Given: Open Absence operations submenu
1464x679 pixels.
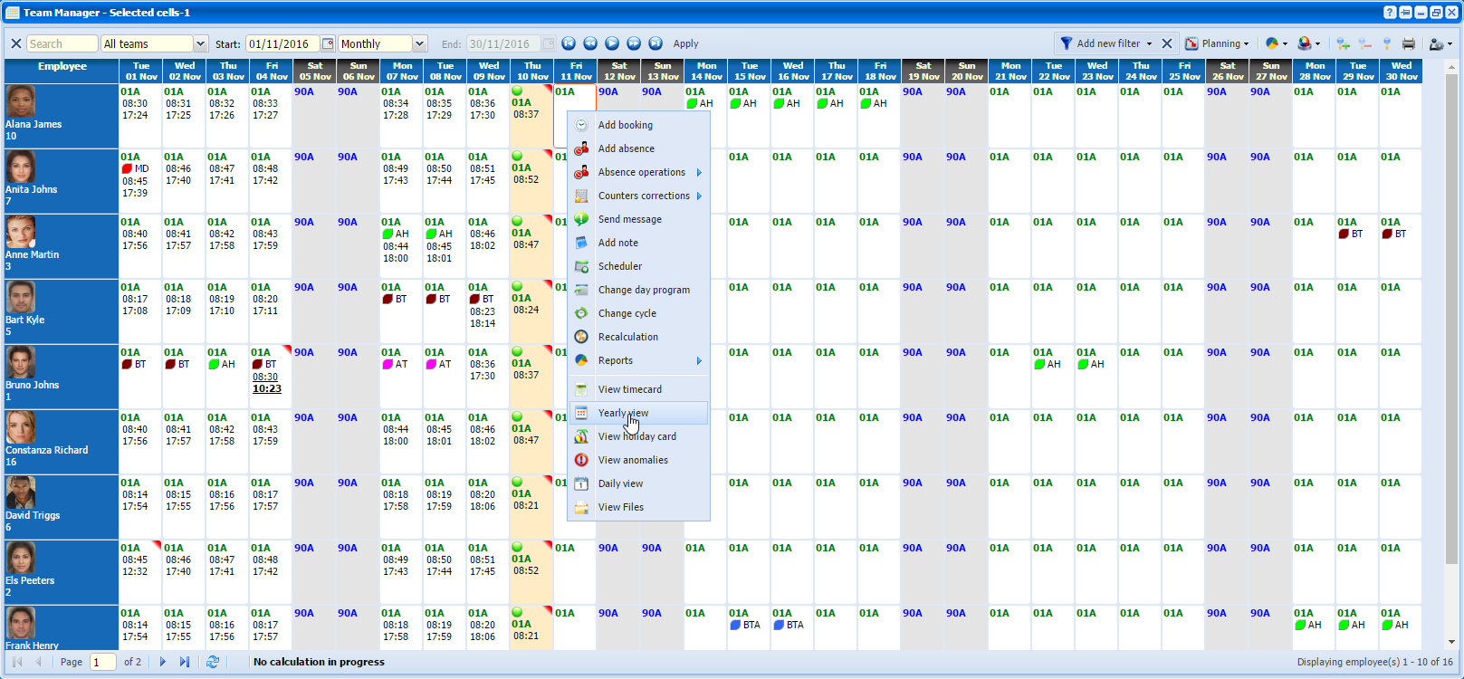Looking at the screenshot, I should (x=641, y=172).
